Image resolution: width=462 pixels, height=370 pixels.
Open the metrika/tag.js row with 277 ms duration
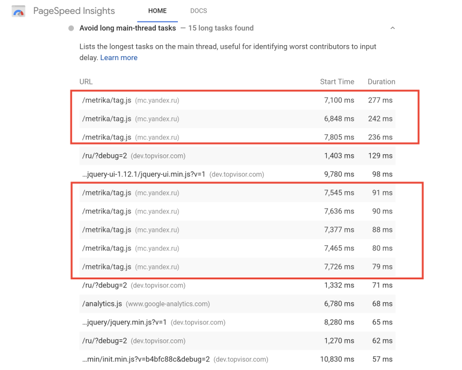click(x=237, y=101)
